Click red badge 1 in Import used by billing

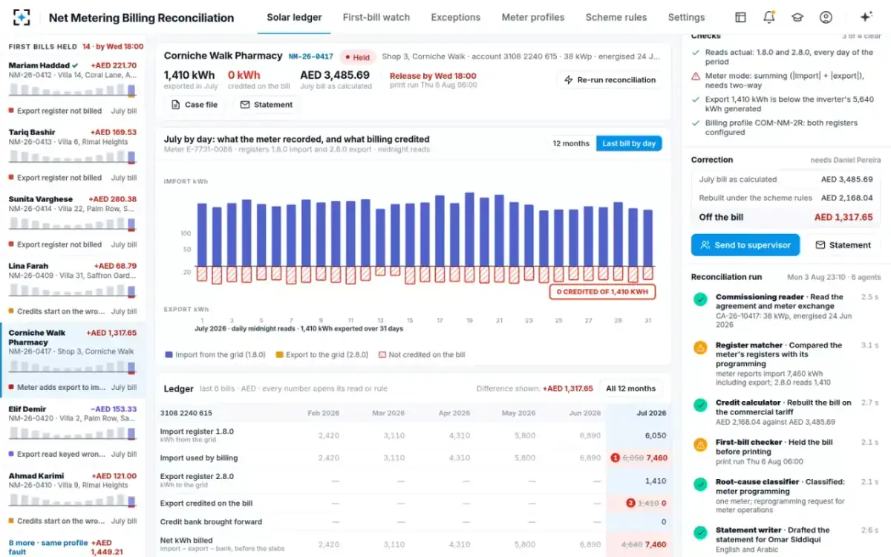[x=615, y=458]
